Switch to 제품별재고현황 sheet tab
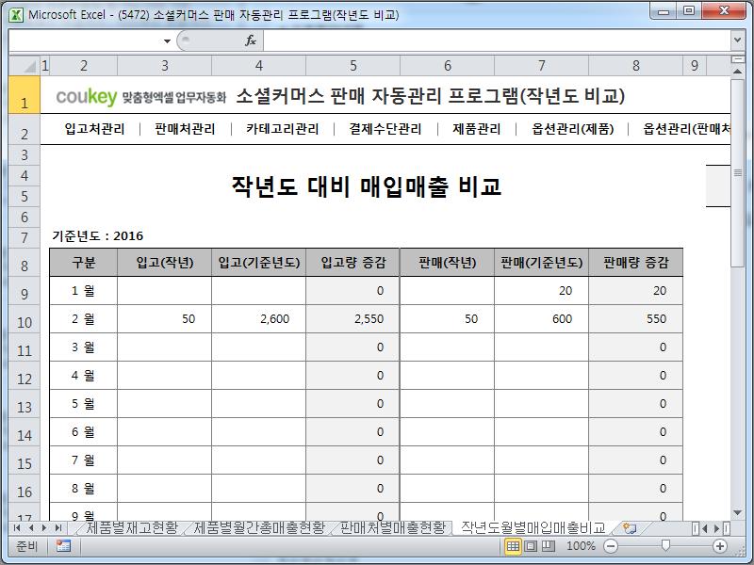Viewport: 754px width, 565px height. pyautogui.click(x=132, y=528)
